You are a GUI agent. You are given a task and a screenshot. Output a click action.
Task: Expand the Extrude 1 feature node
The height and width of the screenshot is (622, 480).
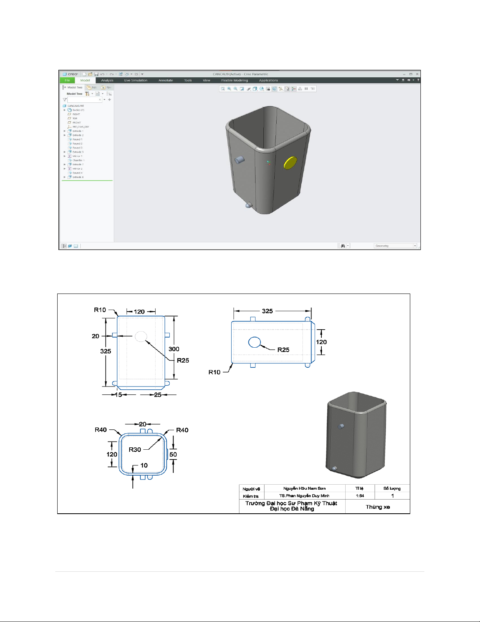pyautogui.click(x=65, y=131)
